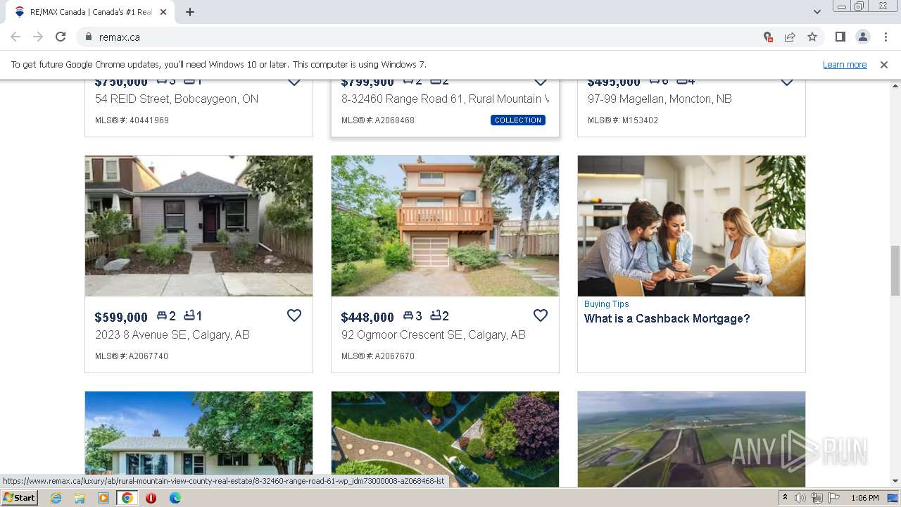The width and height of the screenshot is (901, 507).
Task: Bookmark this page with the star icon
Action: point(812,37)
